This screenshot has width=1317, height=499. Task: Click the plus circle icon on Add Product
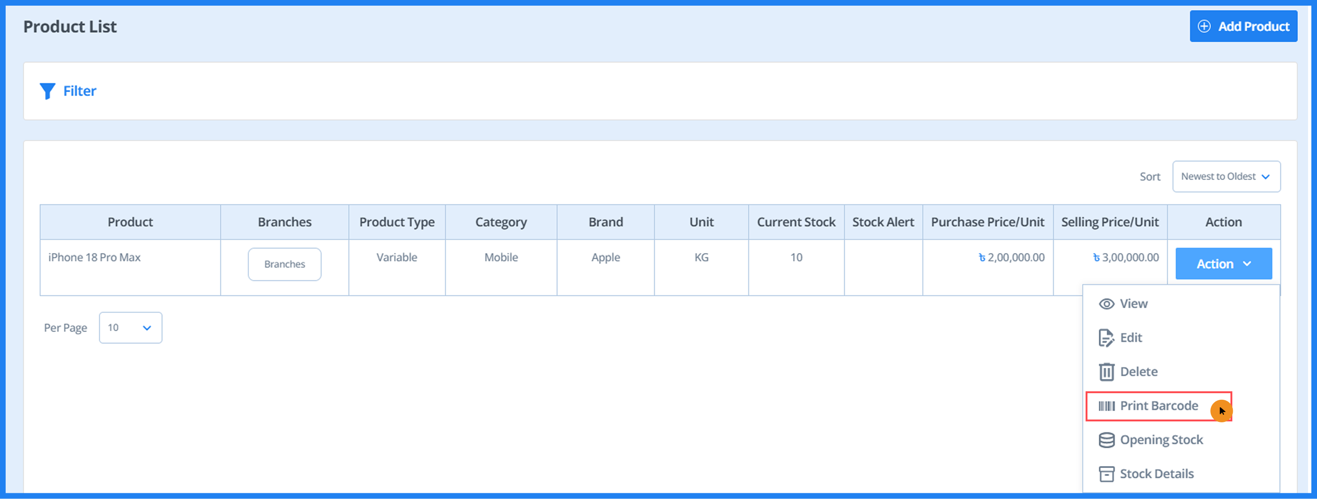point(1204,27)
